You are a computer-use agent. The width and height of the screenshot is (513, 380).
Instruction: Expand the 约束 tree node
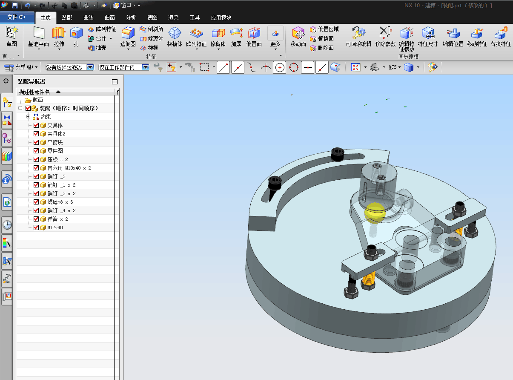(x=28, y=117)
